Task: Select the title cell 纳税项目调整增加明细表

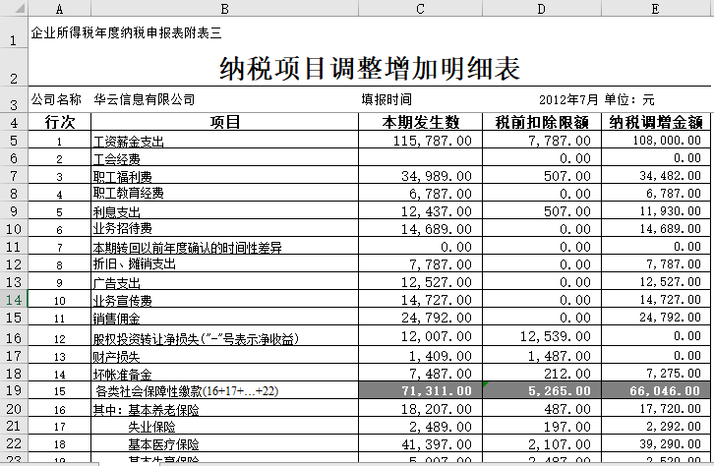Action: click(x=370, y=69)
